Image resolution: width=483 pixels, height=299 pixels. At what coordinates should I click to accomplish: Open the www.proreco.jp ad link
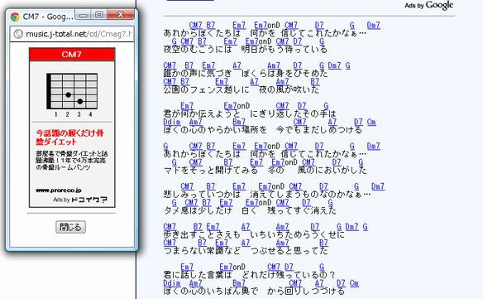[x=59, y=190]
